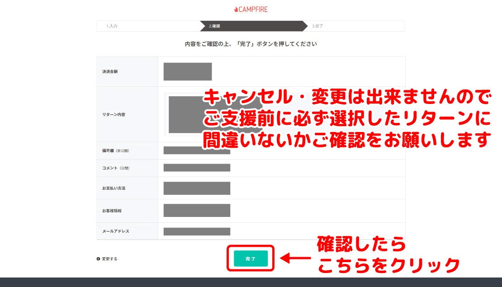Click the 備考欄（非公開） row label
The image size is (502, 287).
118,151
